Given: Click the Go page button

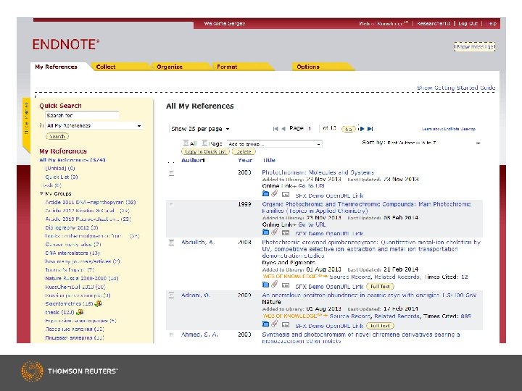Looking at the screenshot, I should [x=348, y=129].
